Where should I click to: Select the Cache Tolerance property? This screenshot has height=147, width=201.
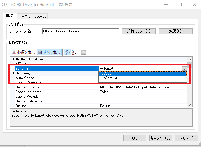coord(56,101)
